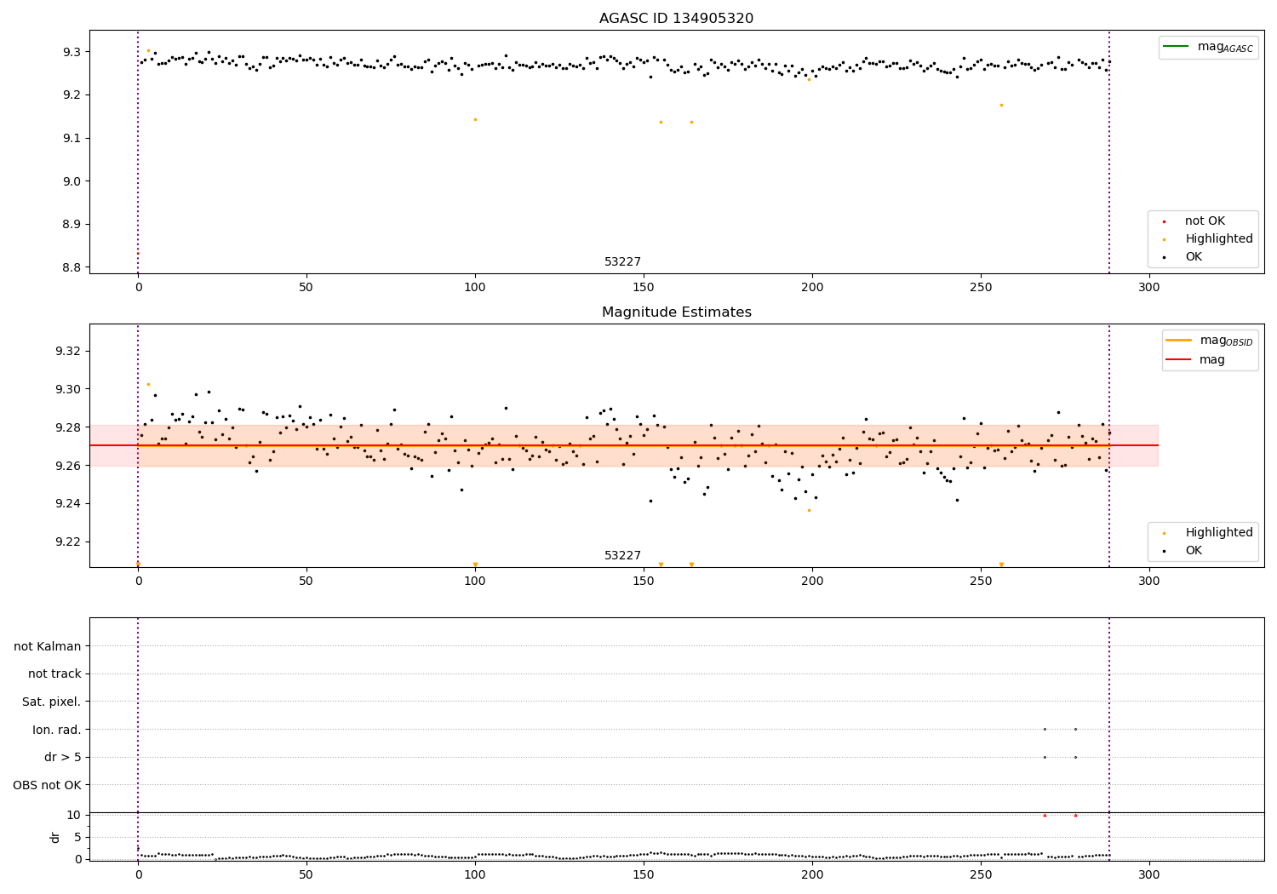The height and width of the screenshot is (894, 1277).
Task: Click the orange highlighted point near 9.30 at x=3 in middle plot
Action: (148, 384)
